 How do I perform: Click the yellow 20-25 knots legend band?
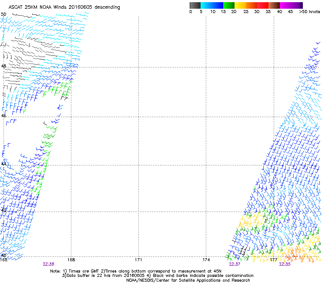[x=240, y=5]
